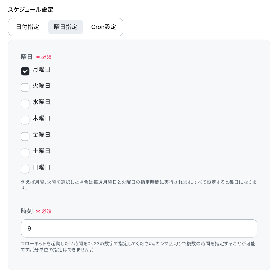This screenshot has width=280, height=273.
Task: Check the 日曜日 checkbox box
Action: pos(25,169)
